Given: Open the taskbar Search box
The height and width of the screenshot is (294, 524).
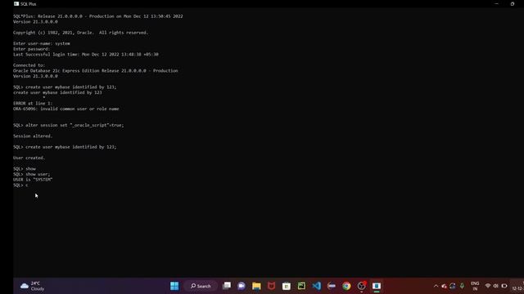Looking at the screenshot, I should [201, 286].
